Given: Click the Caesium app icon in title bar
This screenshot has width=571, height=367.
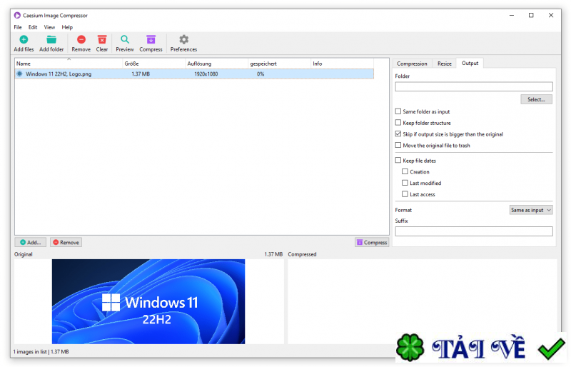Looking at the screenshot, I should click(17, 15).
